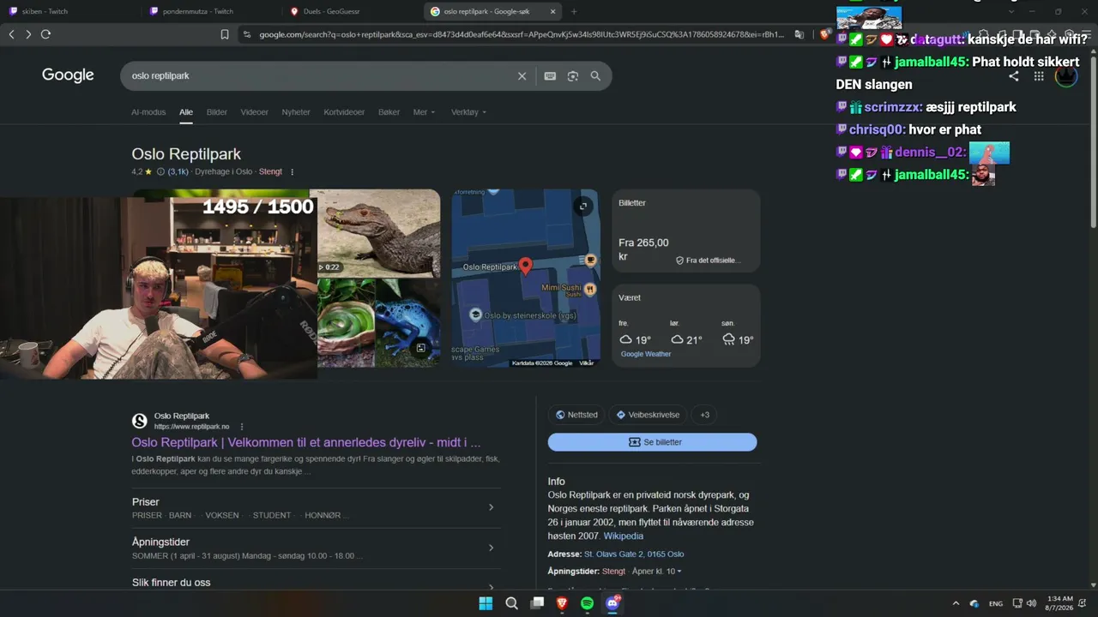
Task: Open the rating info icon
Action: [x=160, y=172]
